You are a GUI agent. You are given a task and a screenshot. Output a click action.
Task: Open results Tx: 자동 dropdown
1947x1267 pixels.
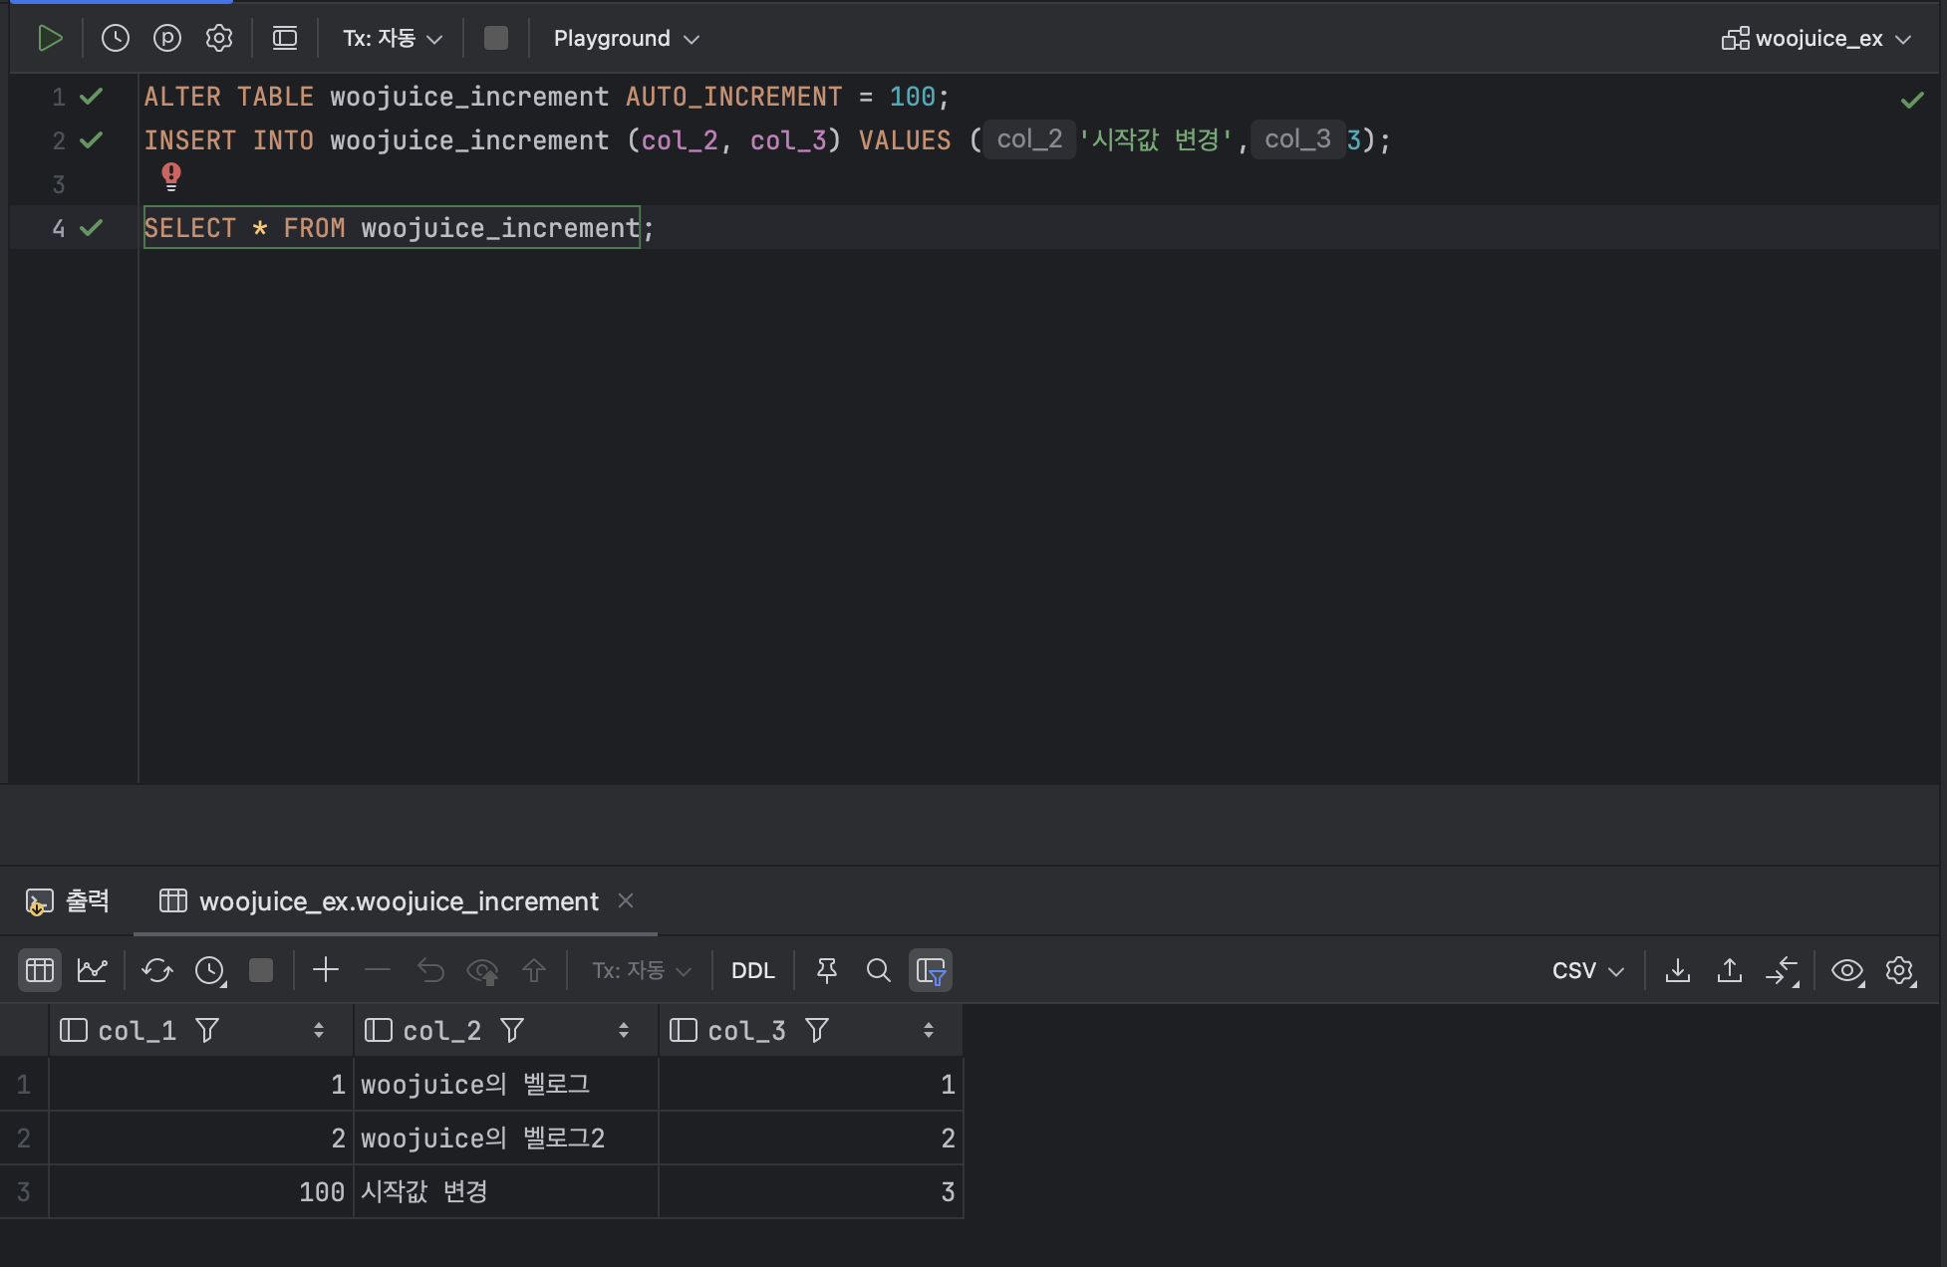[x=641, y=970]
